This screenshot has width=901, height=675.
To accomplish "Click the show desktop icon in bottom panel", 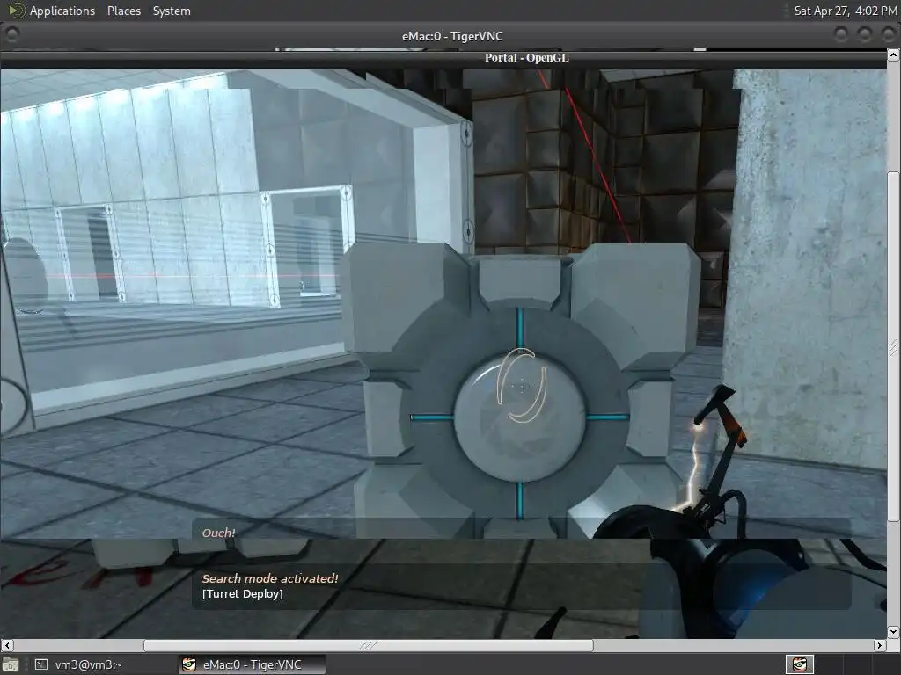I will 10,664.
